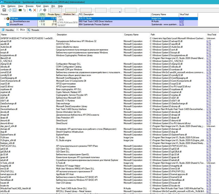Screen dimensions: 219x194
Task: Select the ILTools_x64.dll row
Action: pos(109,163)
